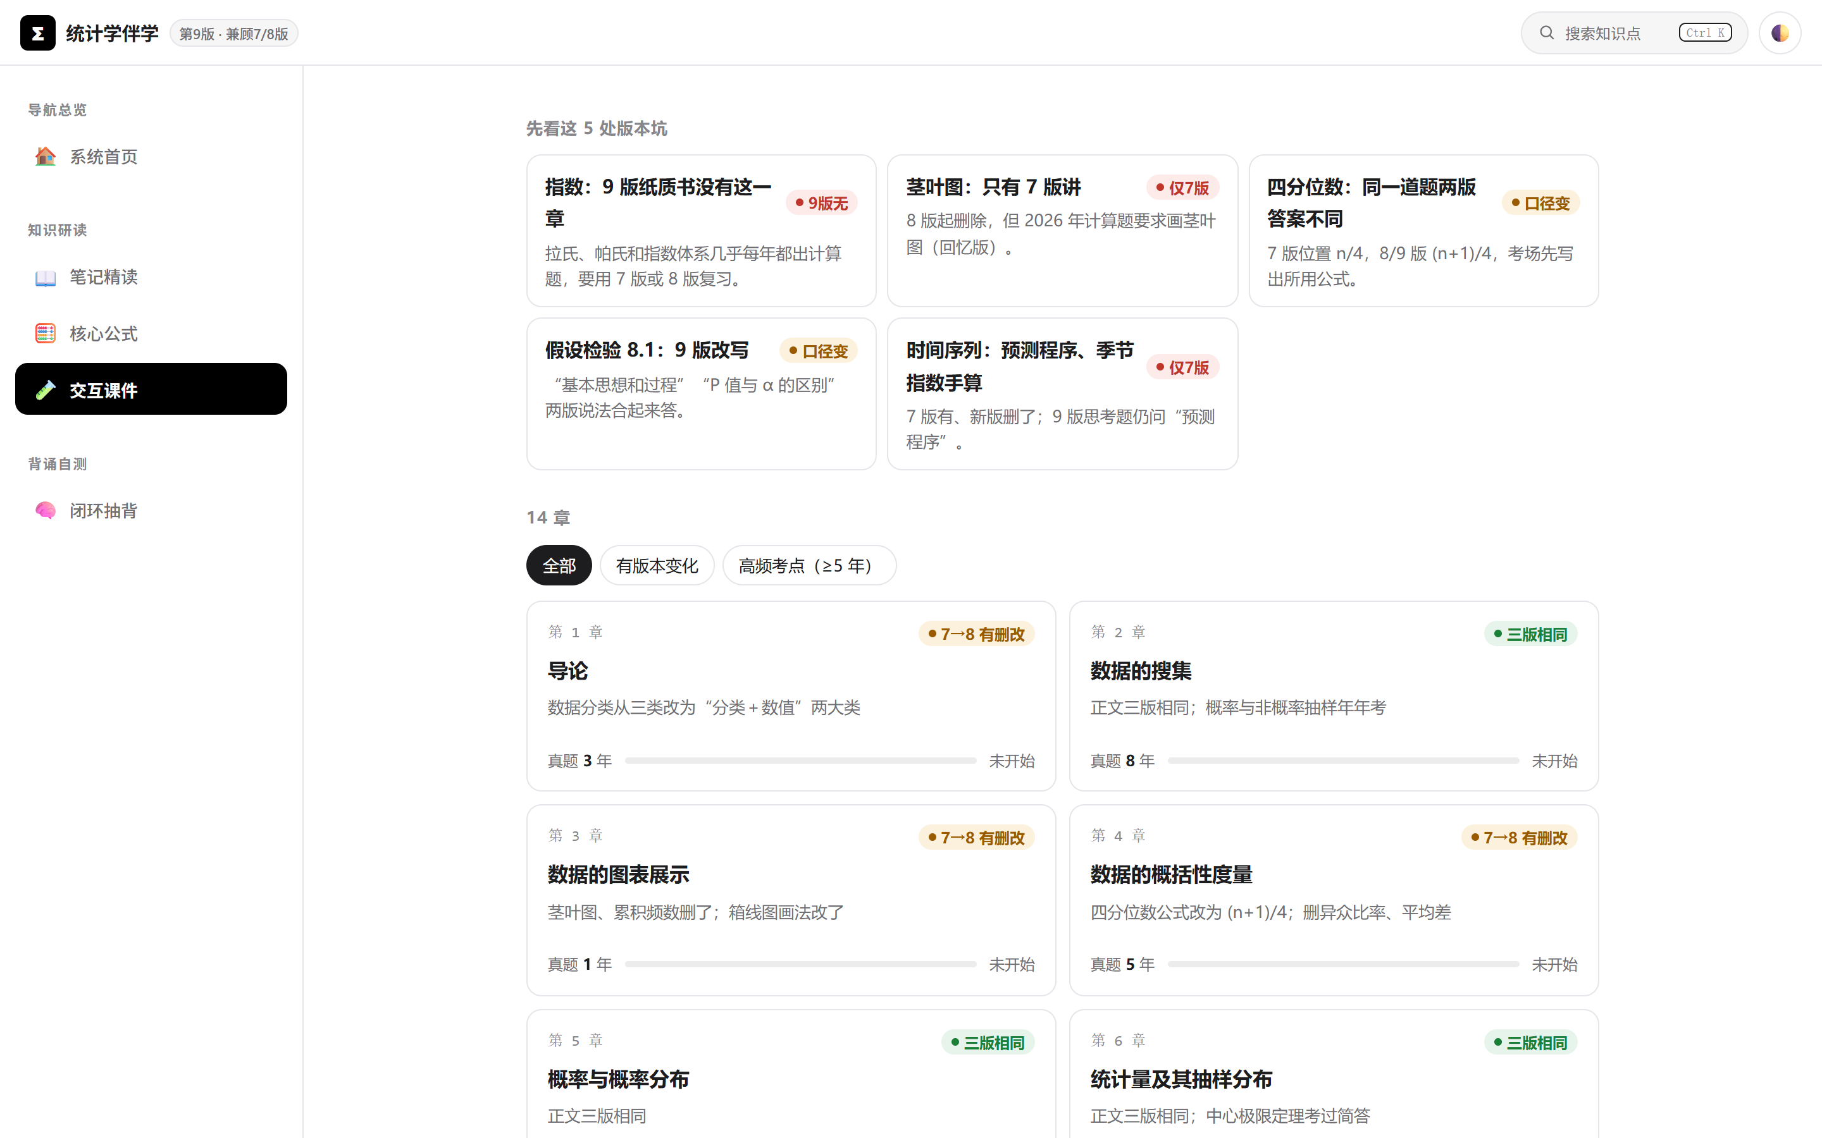This screenshot has height=1138, width=1822.
Task: Click the brain icon beside 闭环抽背
Action: [x=45, y=510]
